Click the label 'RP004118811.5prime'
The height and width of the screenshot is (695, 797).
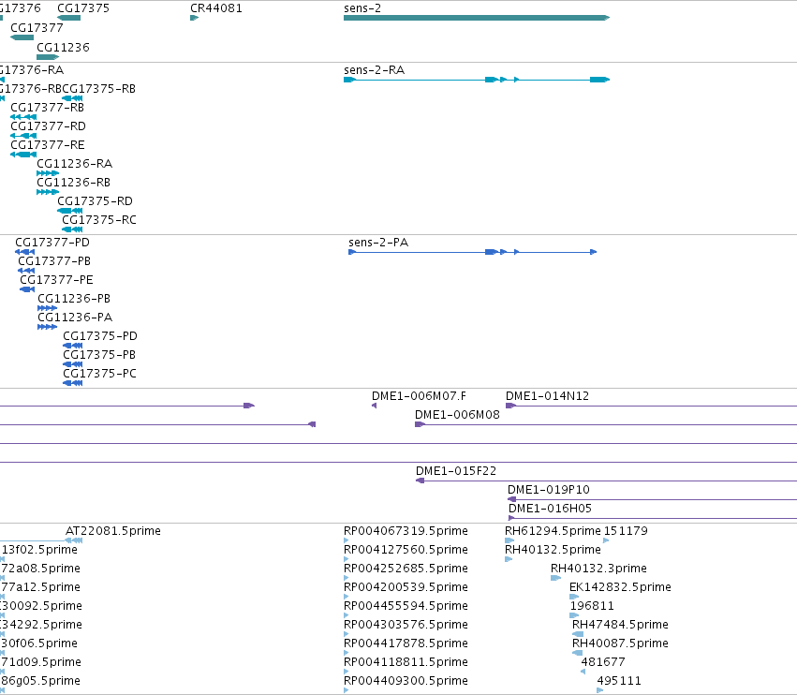click(x=406, y=662)
